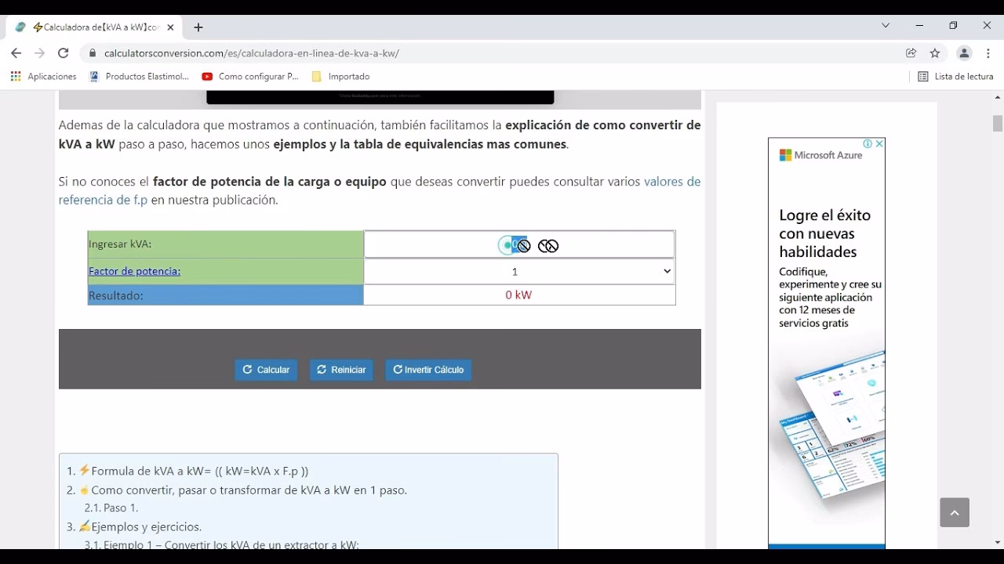This screenshot has height=564, width=1004.
Task: Bookmark this page using the star icon
Action: [x=934, y=53]
